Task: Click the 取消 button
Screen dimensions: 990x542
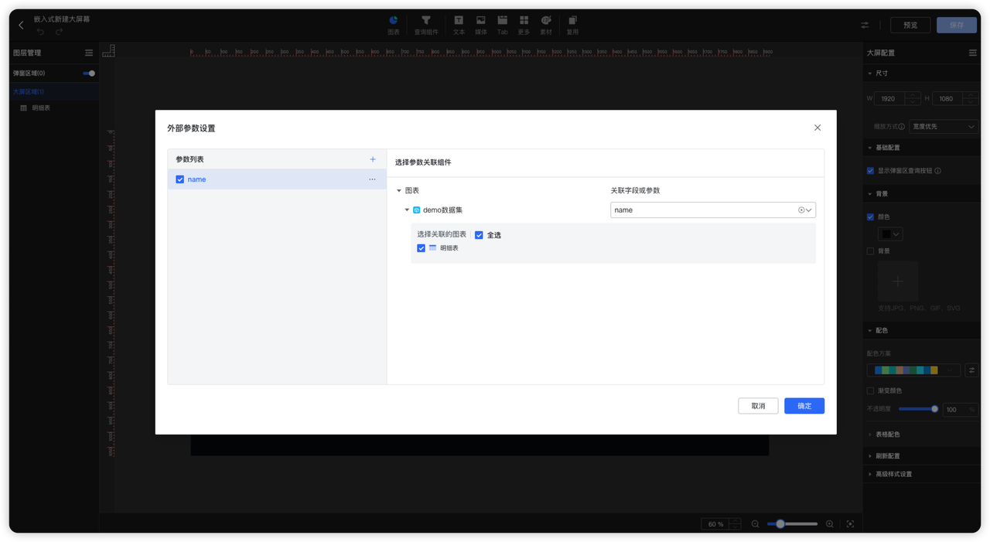Action: coord(757,406)
